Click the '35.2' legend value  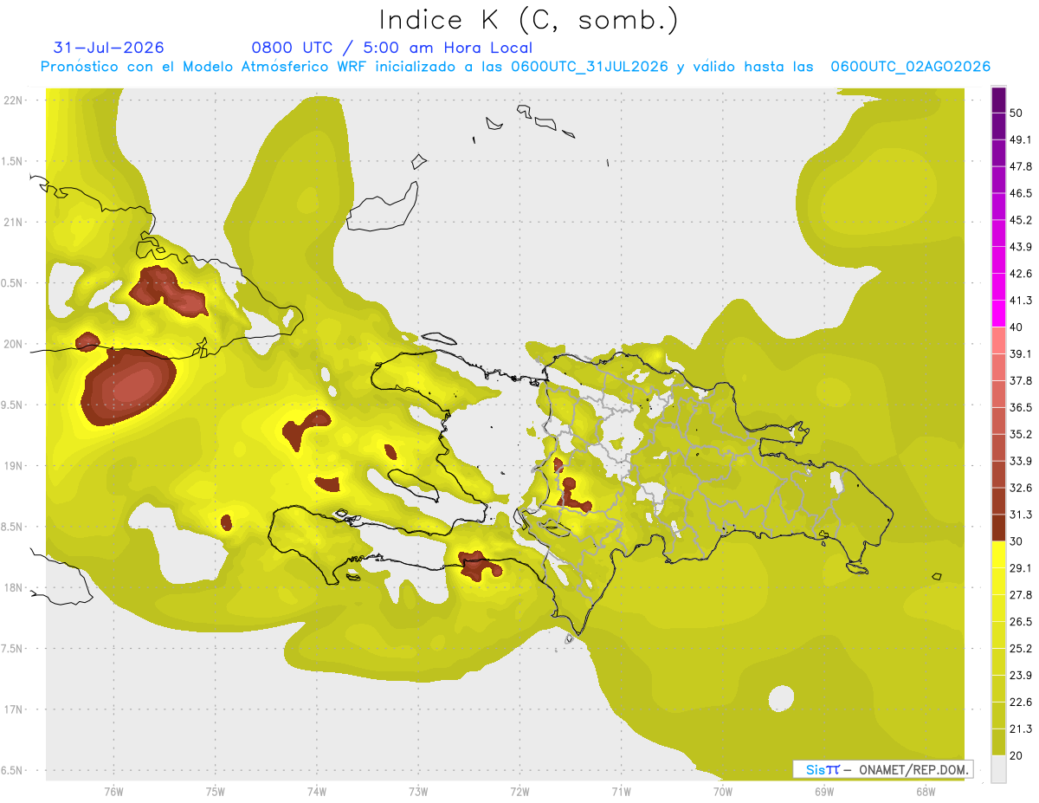pyautogui.click(x=1020, y=434)
